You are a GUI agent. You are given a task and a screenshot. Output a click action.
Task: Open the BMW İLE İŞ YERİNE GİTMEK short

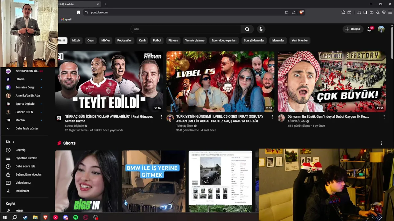click(x=154, y=181)
